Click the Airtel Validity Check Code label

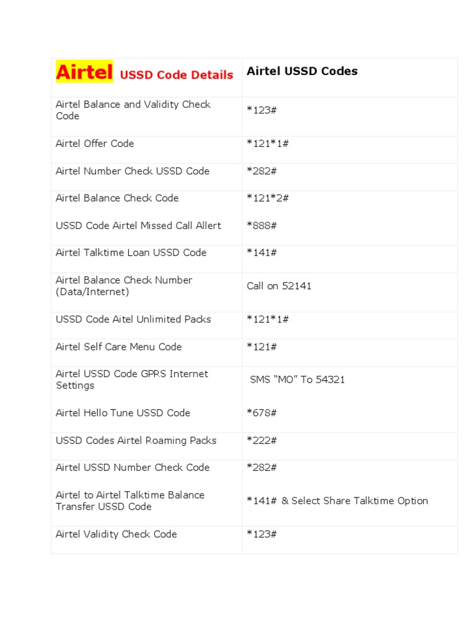click(x=116, y=535)
